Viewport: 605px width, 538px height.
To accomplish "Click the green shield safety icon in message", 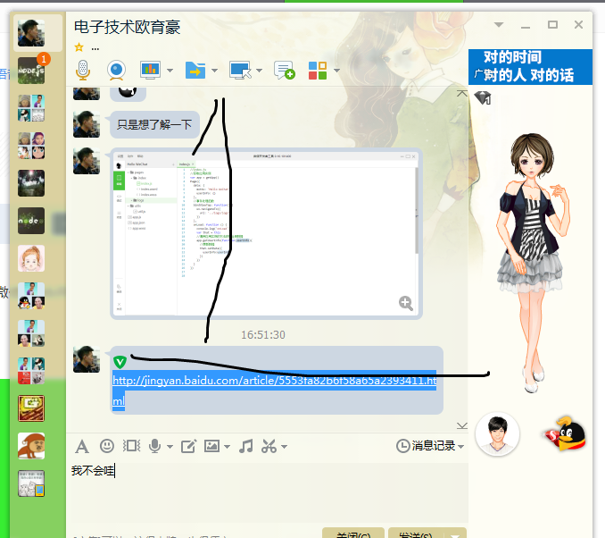I will tap(120, 362).
